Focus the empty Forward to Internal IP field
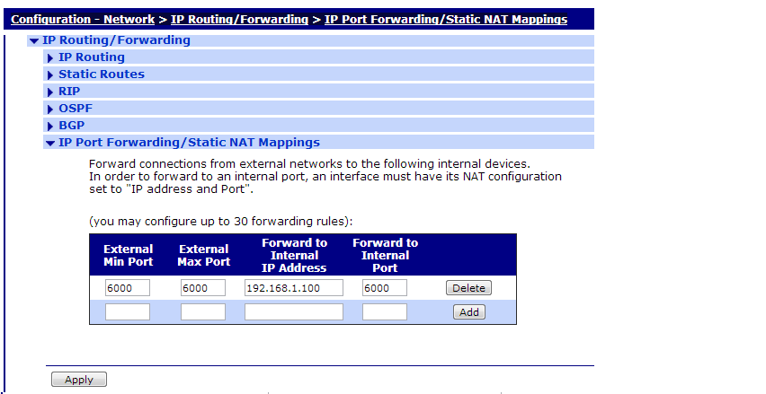 pyautogui.click(x=294, y=312)
